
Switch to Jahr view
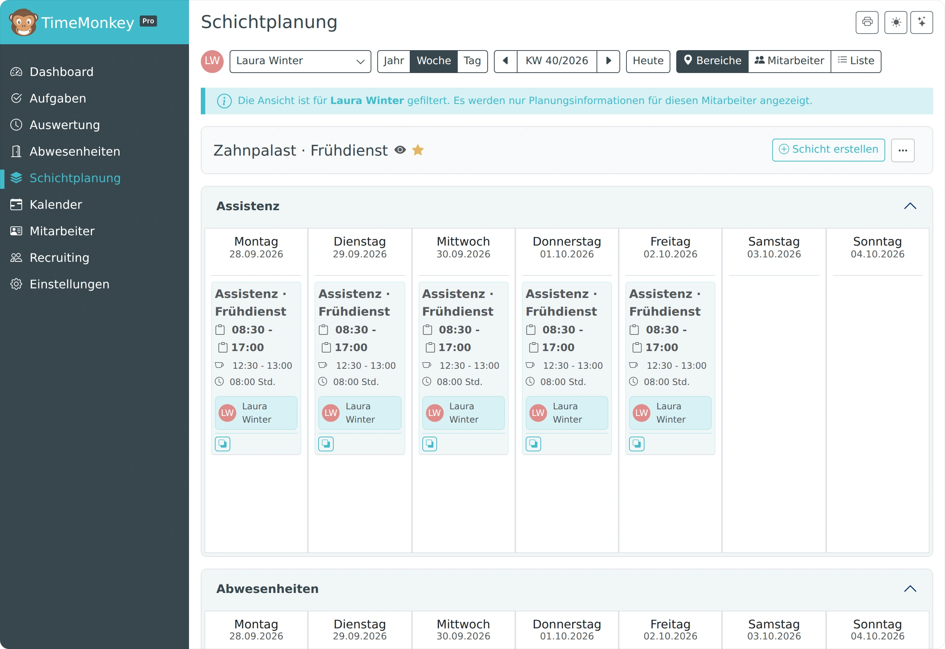click(x=394, y=62)
